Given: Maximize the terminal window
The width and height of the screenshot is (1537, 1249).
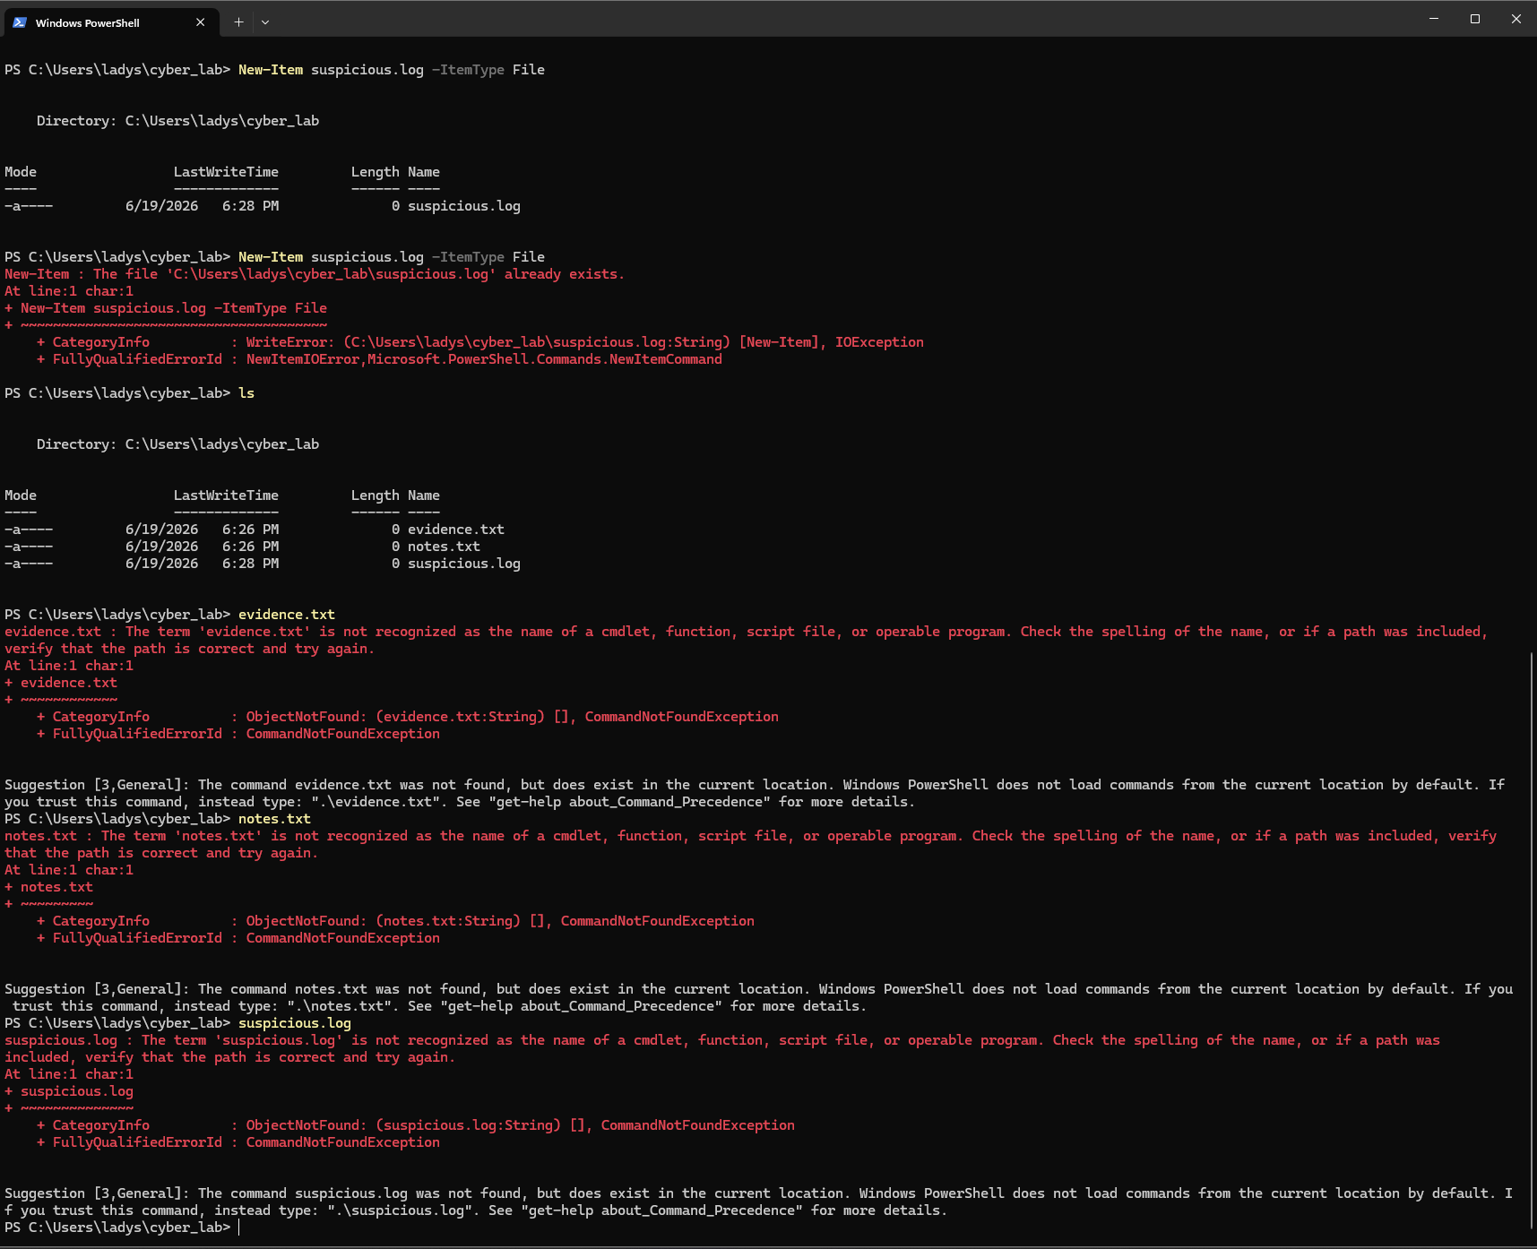Looking at the screenshot, I should [1475, 19].
